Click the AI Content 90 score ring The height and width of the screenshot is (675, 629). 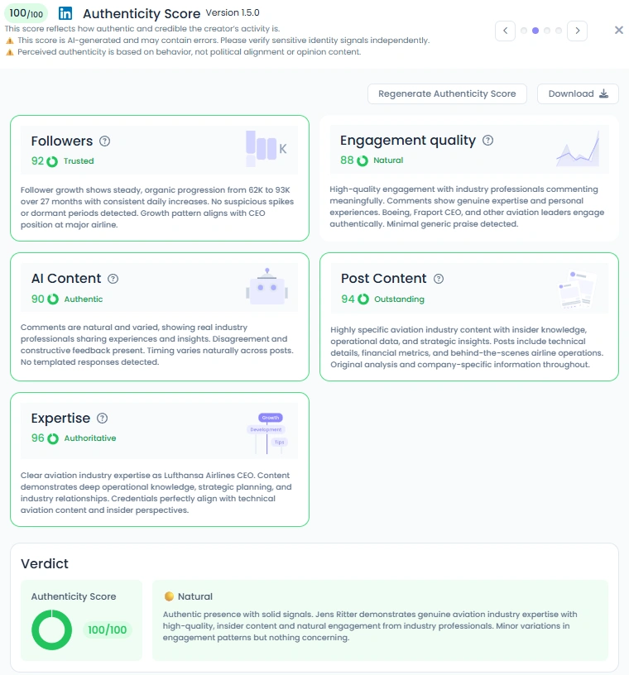coord(53,299)
